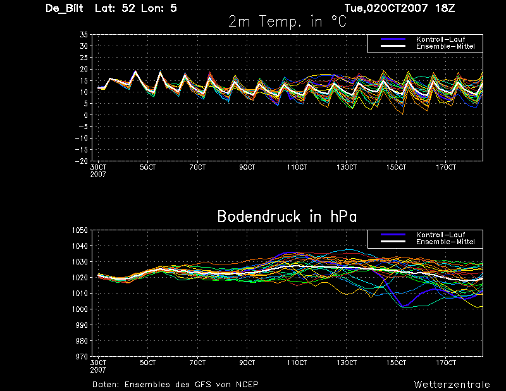Click the Bodendruck in hPa chart title

click(287, 216)
